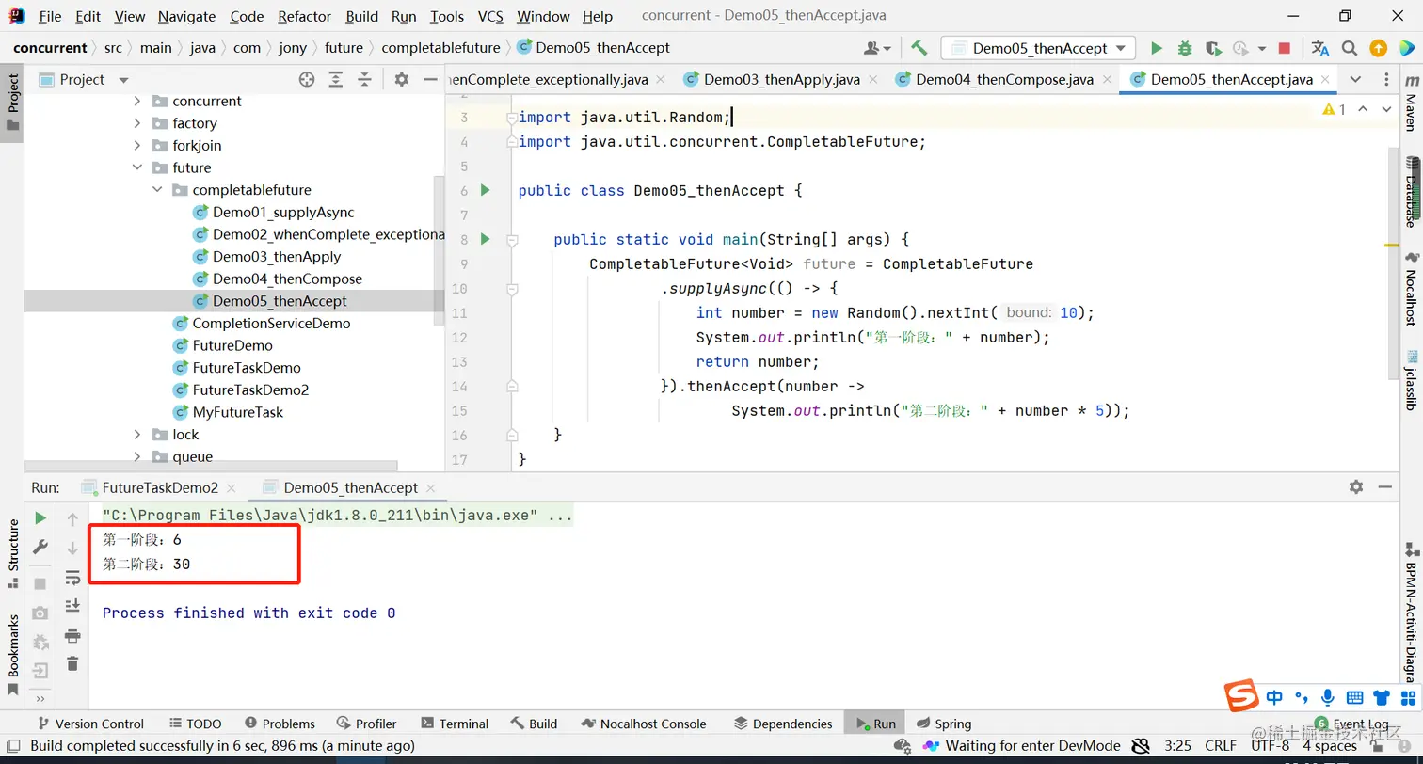Open Search Everywhere magnifier icon

coord(1349,48)
